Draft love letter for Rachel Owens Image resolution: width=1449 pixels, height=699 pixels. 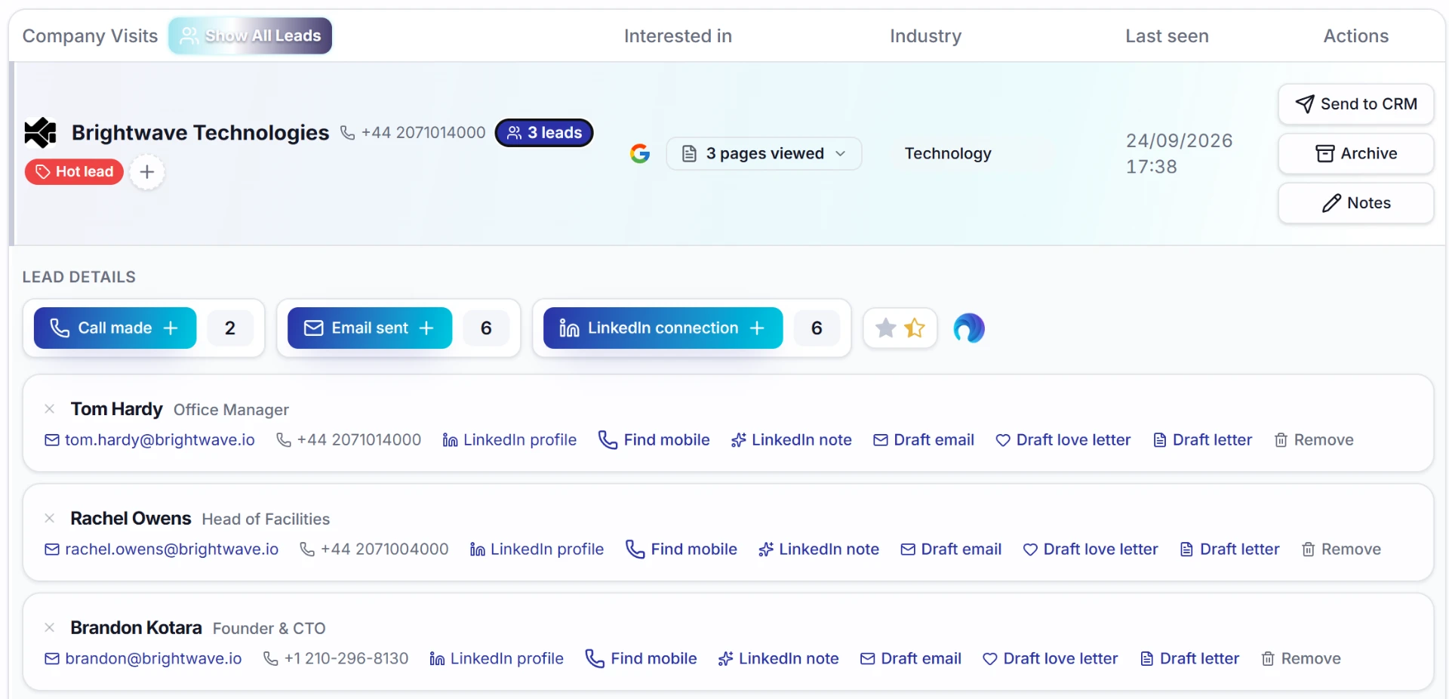click(1091, 550)
